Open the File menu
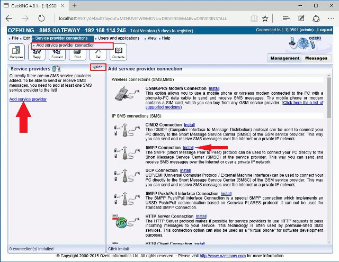 pos(15,38)
